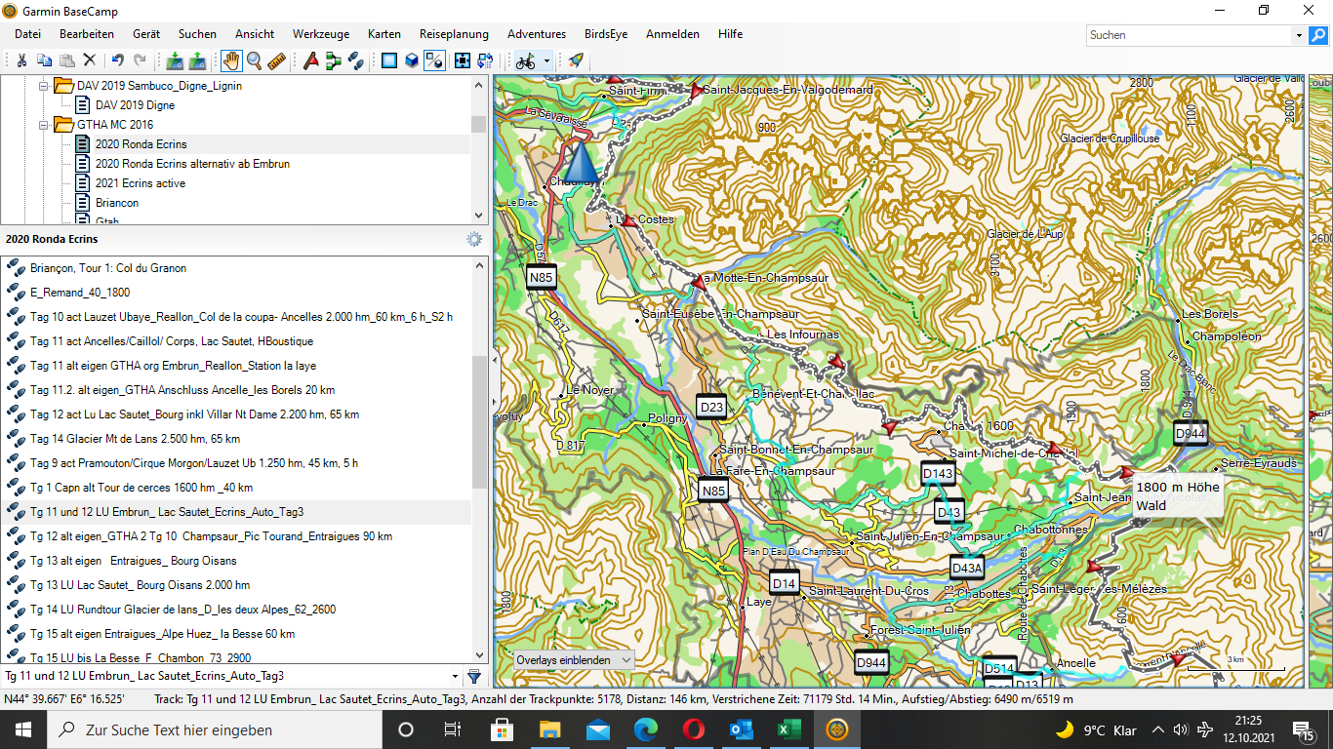Screen dimensions: 1333x749
Task: Launch the rocket Adventure icon
Action: point(576,60)
